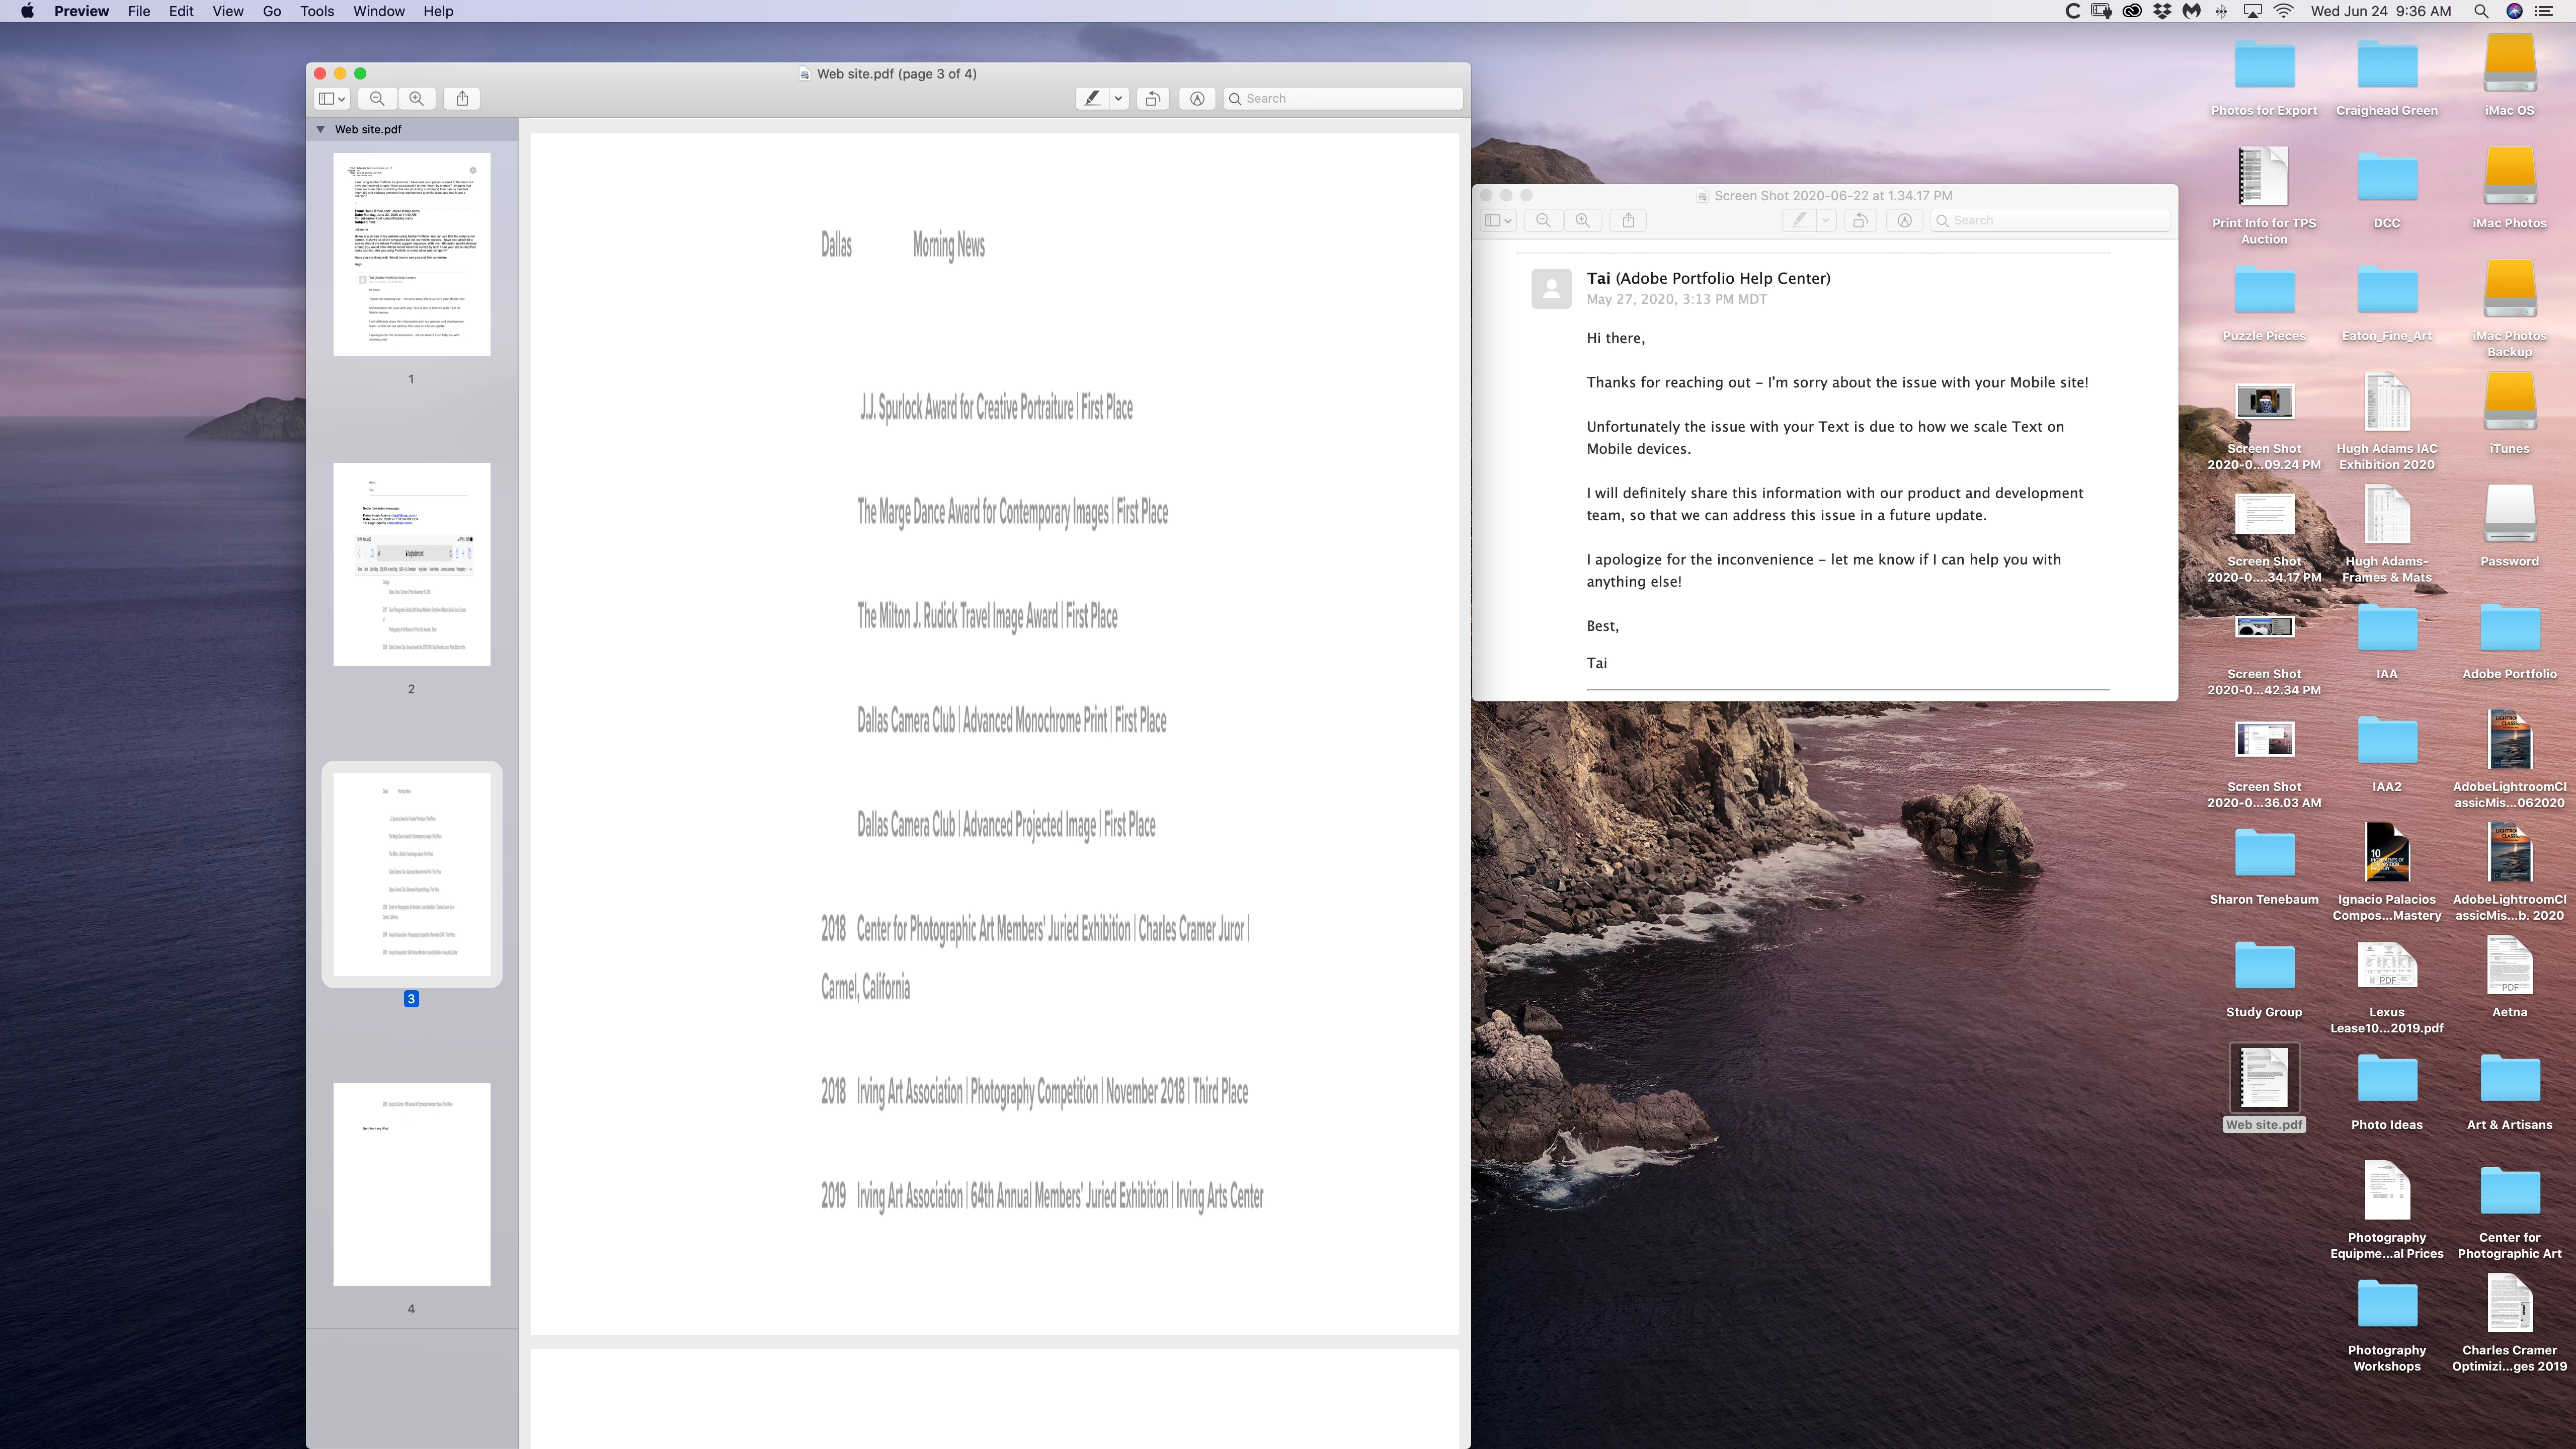Screen dimensions: 2576x1449
Task: Open the Tools menu
Action: click(x=317, y=11)
